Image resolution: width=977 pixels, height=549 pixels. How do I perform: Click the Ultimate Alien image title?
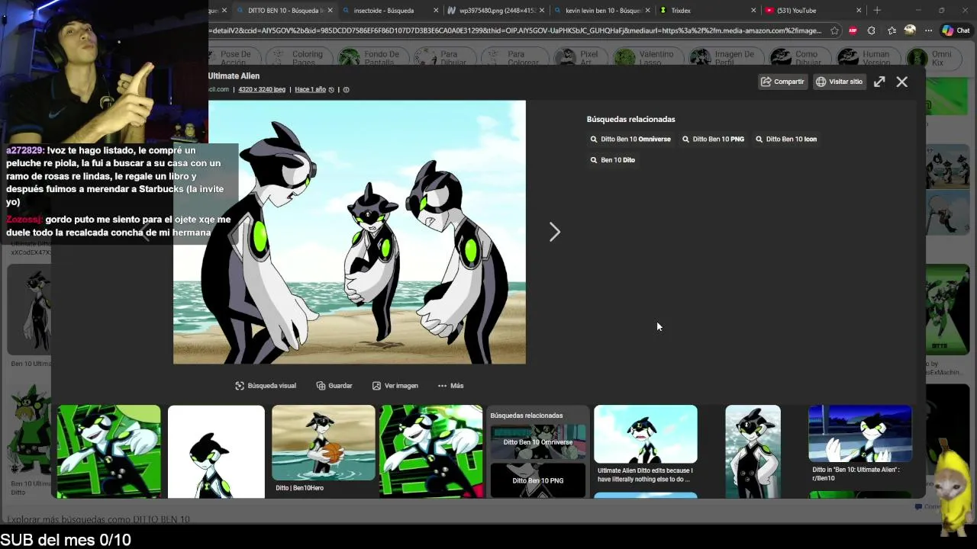[234, 76]
